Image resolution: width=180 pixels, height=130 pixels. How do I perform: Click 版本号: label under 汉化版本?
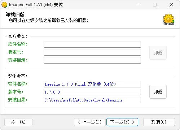pos(16,92)
